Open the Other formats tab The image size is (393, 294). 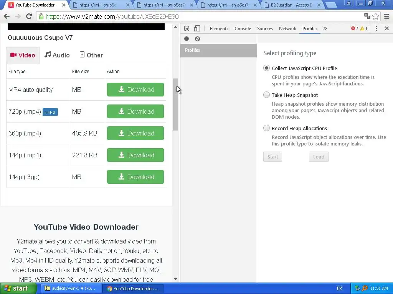click(x=91, y=55)
